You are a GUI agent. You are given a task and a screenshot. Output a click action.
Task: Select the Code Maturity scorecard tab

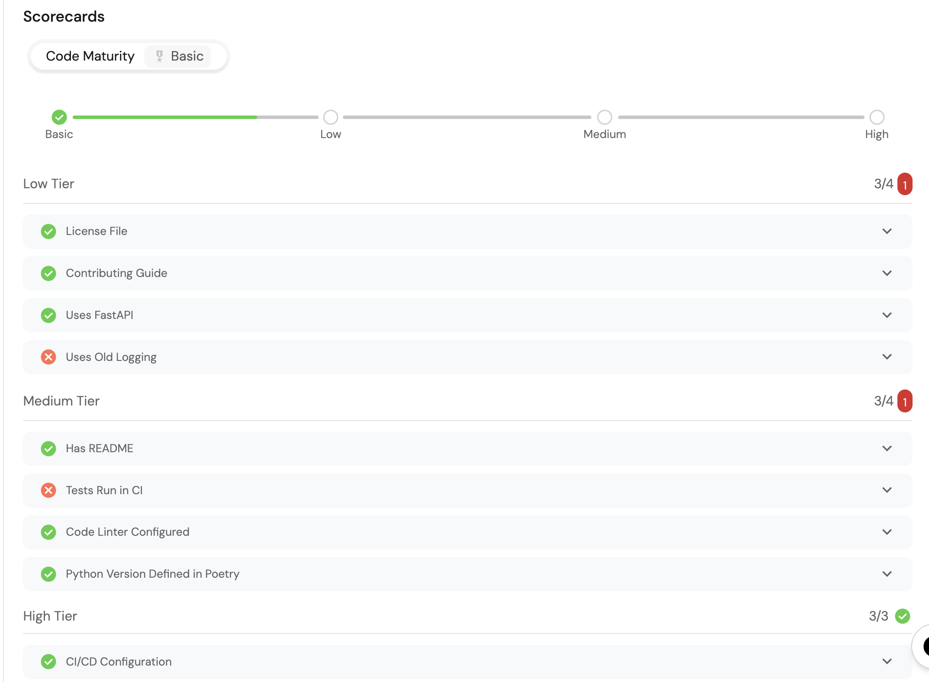(x=90, y=56)
